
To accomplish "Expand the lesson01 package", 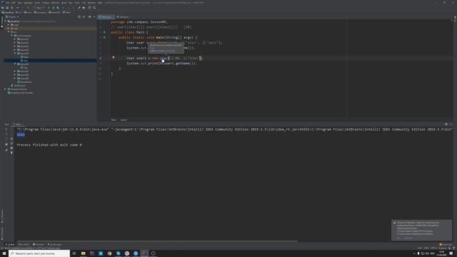I will (x=15, y=39).
